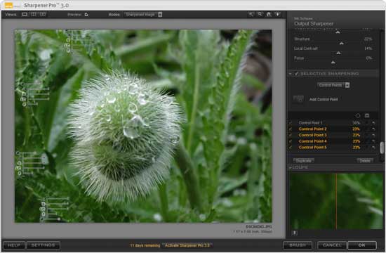Uncheck Control Point 3 visibility checkbox
Viewport: 386px width, 253px height.
(x=291, y=135)
